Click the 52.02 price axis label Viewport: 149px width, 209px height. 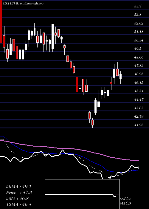139,23
